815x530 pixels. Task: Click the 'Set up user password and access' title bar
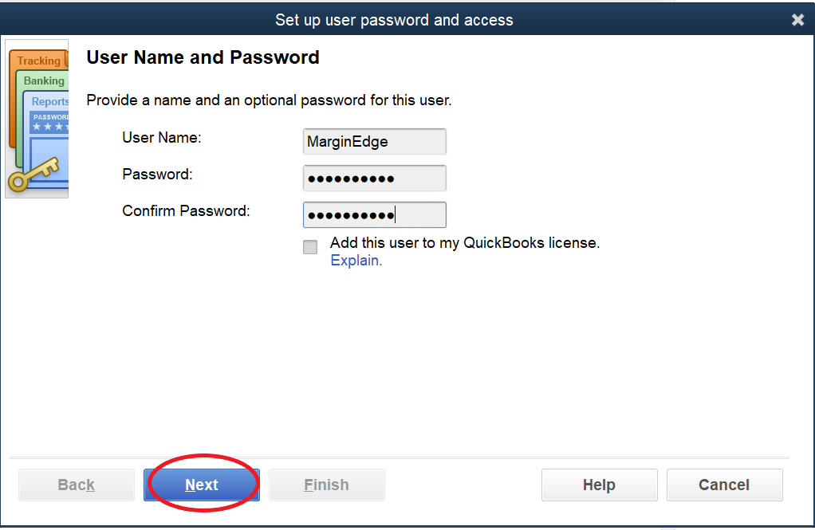(x=394, y=20)
